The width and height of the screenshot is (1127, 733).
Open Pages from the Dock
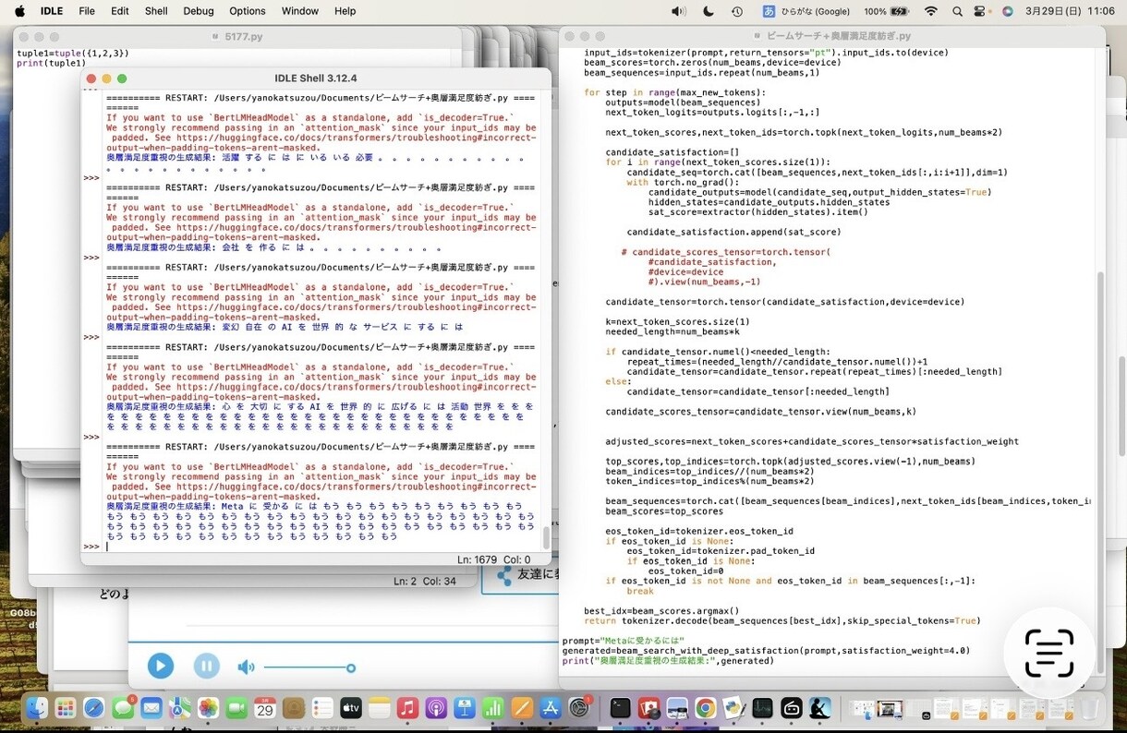pos(522,708)
